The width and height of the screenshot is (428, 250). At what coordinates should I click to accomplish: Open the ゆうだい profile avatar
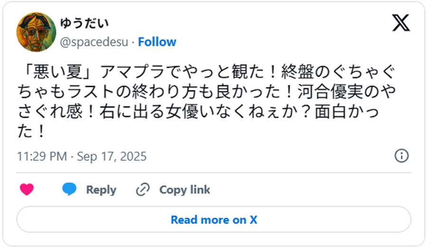(36, 32)
